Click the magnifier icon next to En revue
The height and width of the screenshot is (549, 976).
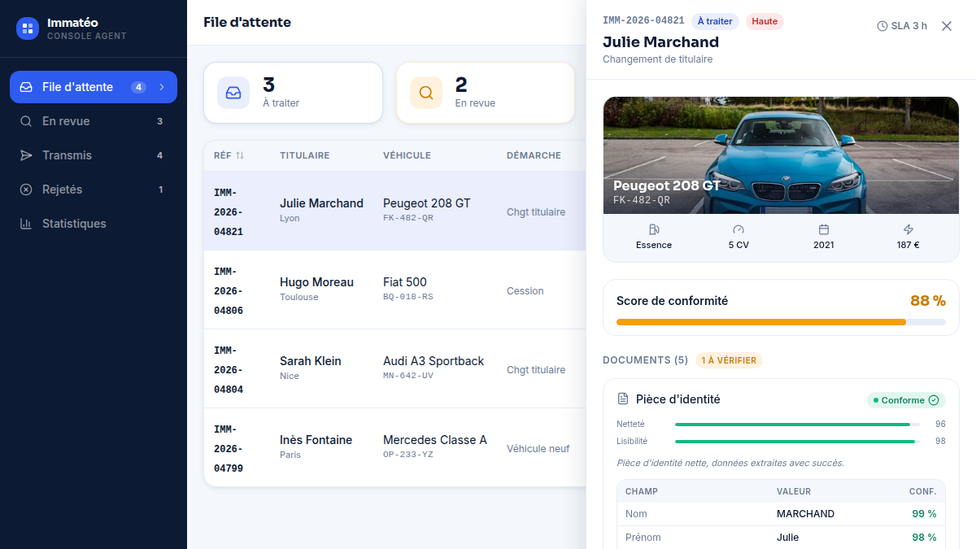(x=26, y=121)
